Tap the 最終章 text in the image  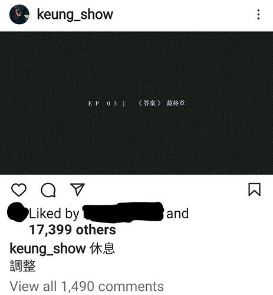click(176, 103)
